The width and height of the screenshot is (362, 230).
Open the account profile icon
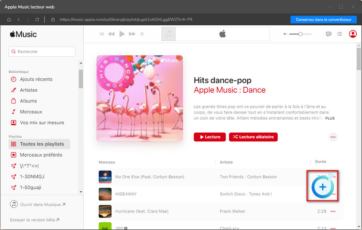[x=353, y=34]
